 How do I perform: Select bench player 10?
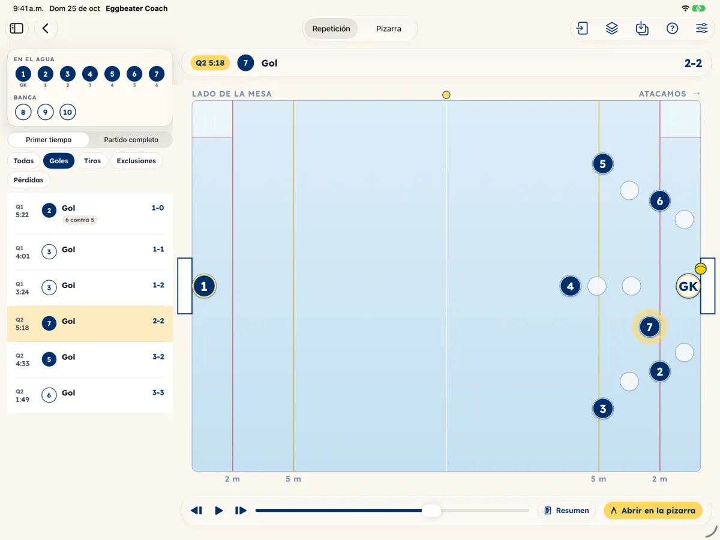(x=67, y=112)
